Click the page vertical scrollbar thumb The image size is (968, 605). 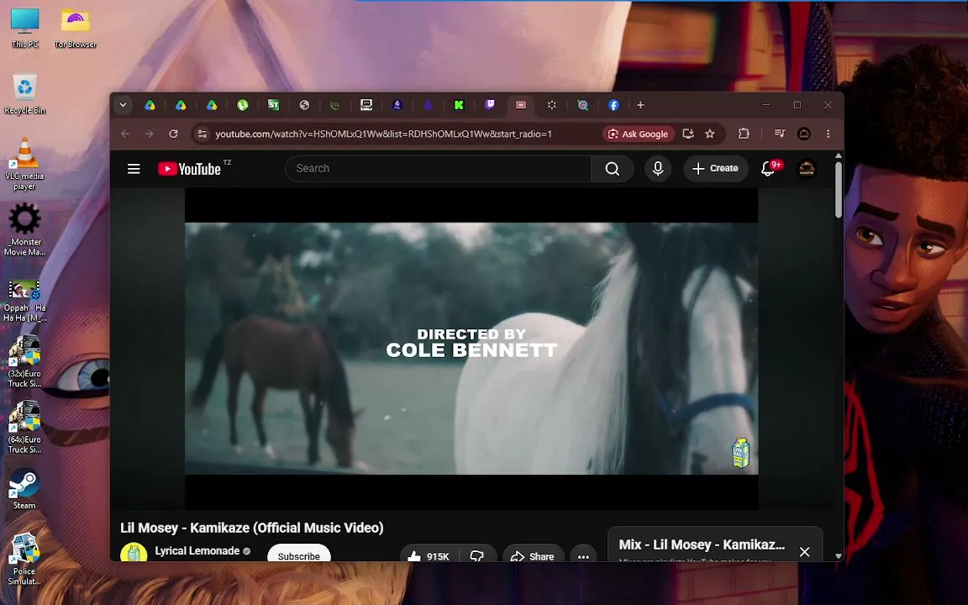838,190
